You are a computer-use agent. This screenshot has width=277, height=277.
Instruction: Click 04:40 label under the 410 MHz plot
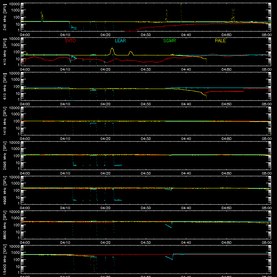[186, 70]
